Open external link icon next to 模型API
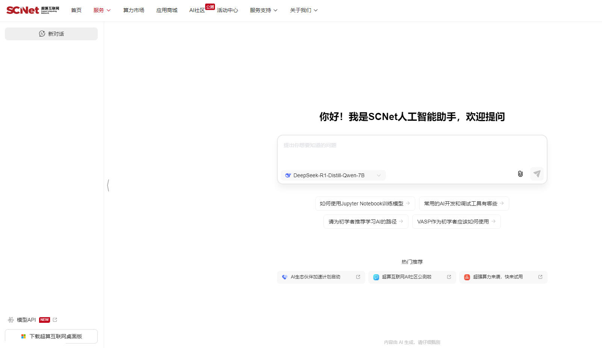The height and width of the screenshot is (348, 602). pos(55,320)
